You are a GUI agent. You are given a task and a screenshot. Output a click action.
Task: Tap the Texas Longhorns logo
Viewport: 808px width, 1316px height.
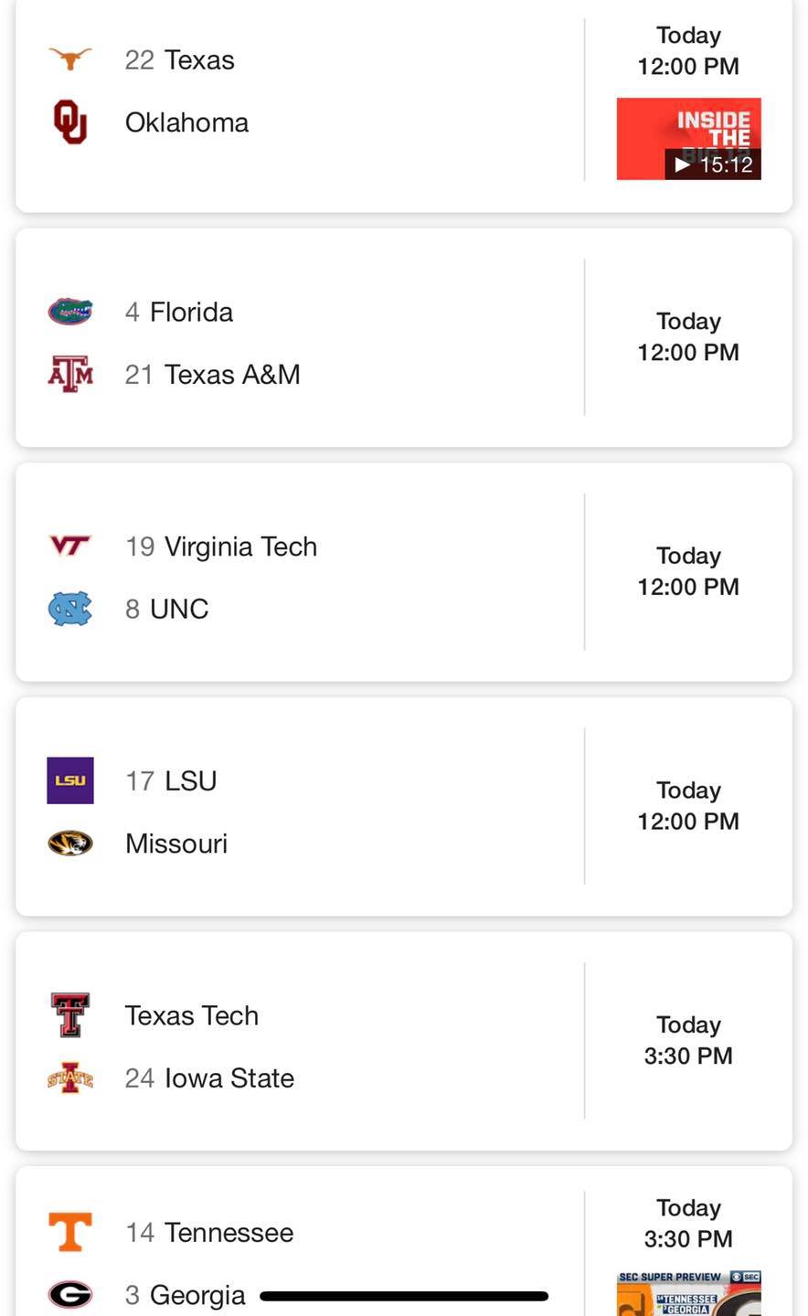[70, 59]
